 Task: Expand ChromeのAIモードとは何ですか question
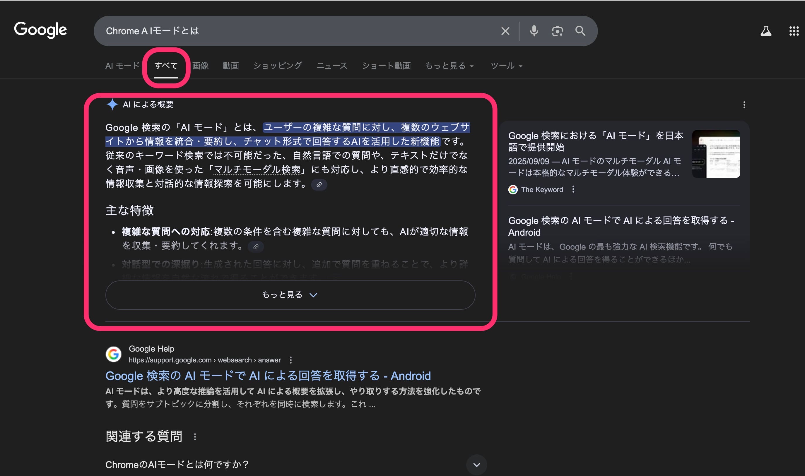click(x=476, y=465)
